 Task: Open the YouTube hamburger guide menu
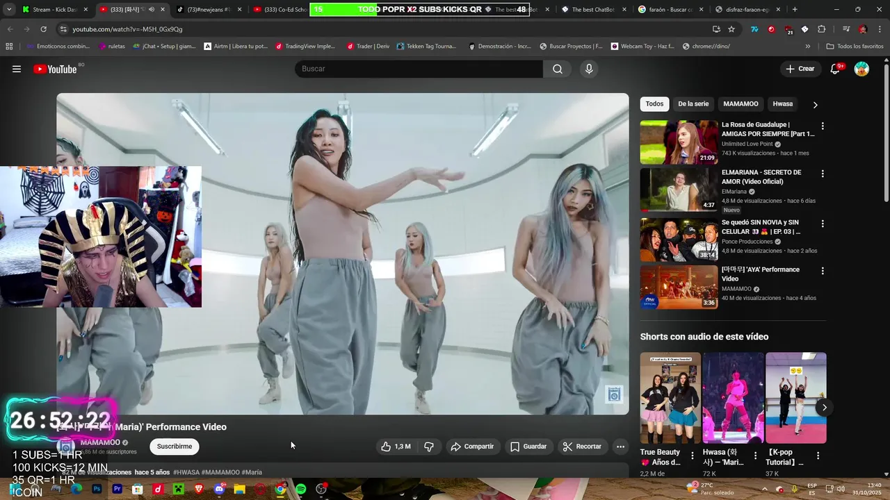(17, 69)
